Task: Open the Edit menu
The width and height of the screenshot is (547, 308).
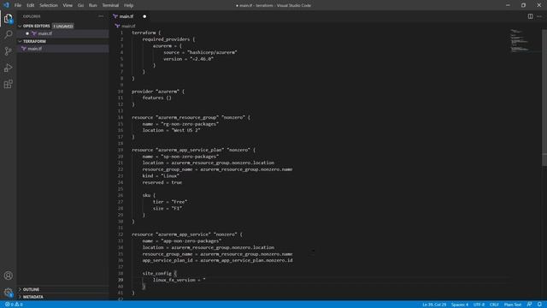Action: tap(31, 5)
